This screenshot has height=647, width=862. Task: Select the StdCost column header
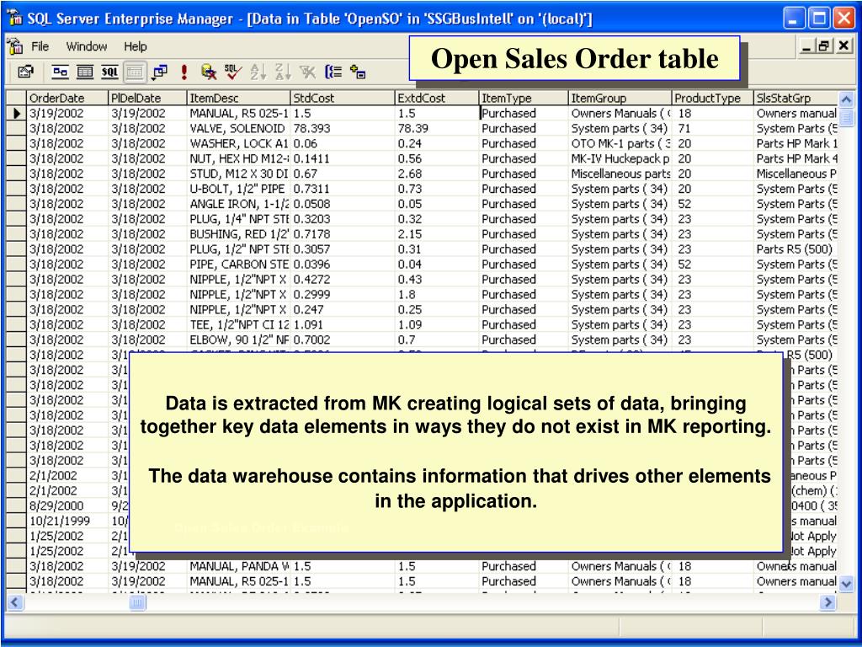click(343, 98)
